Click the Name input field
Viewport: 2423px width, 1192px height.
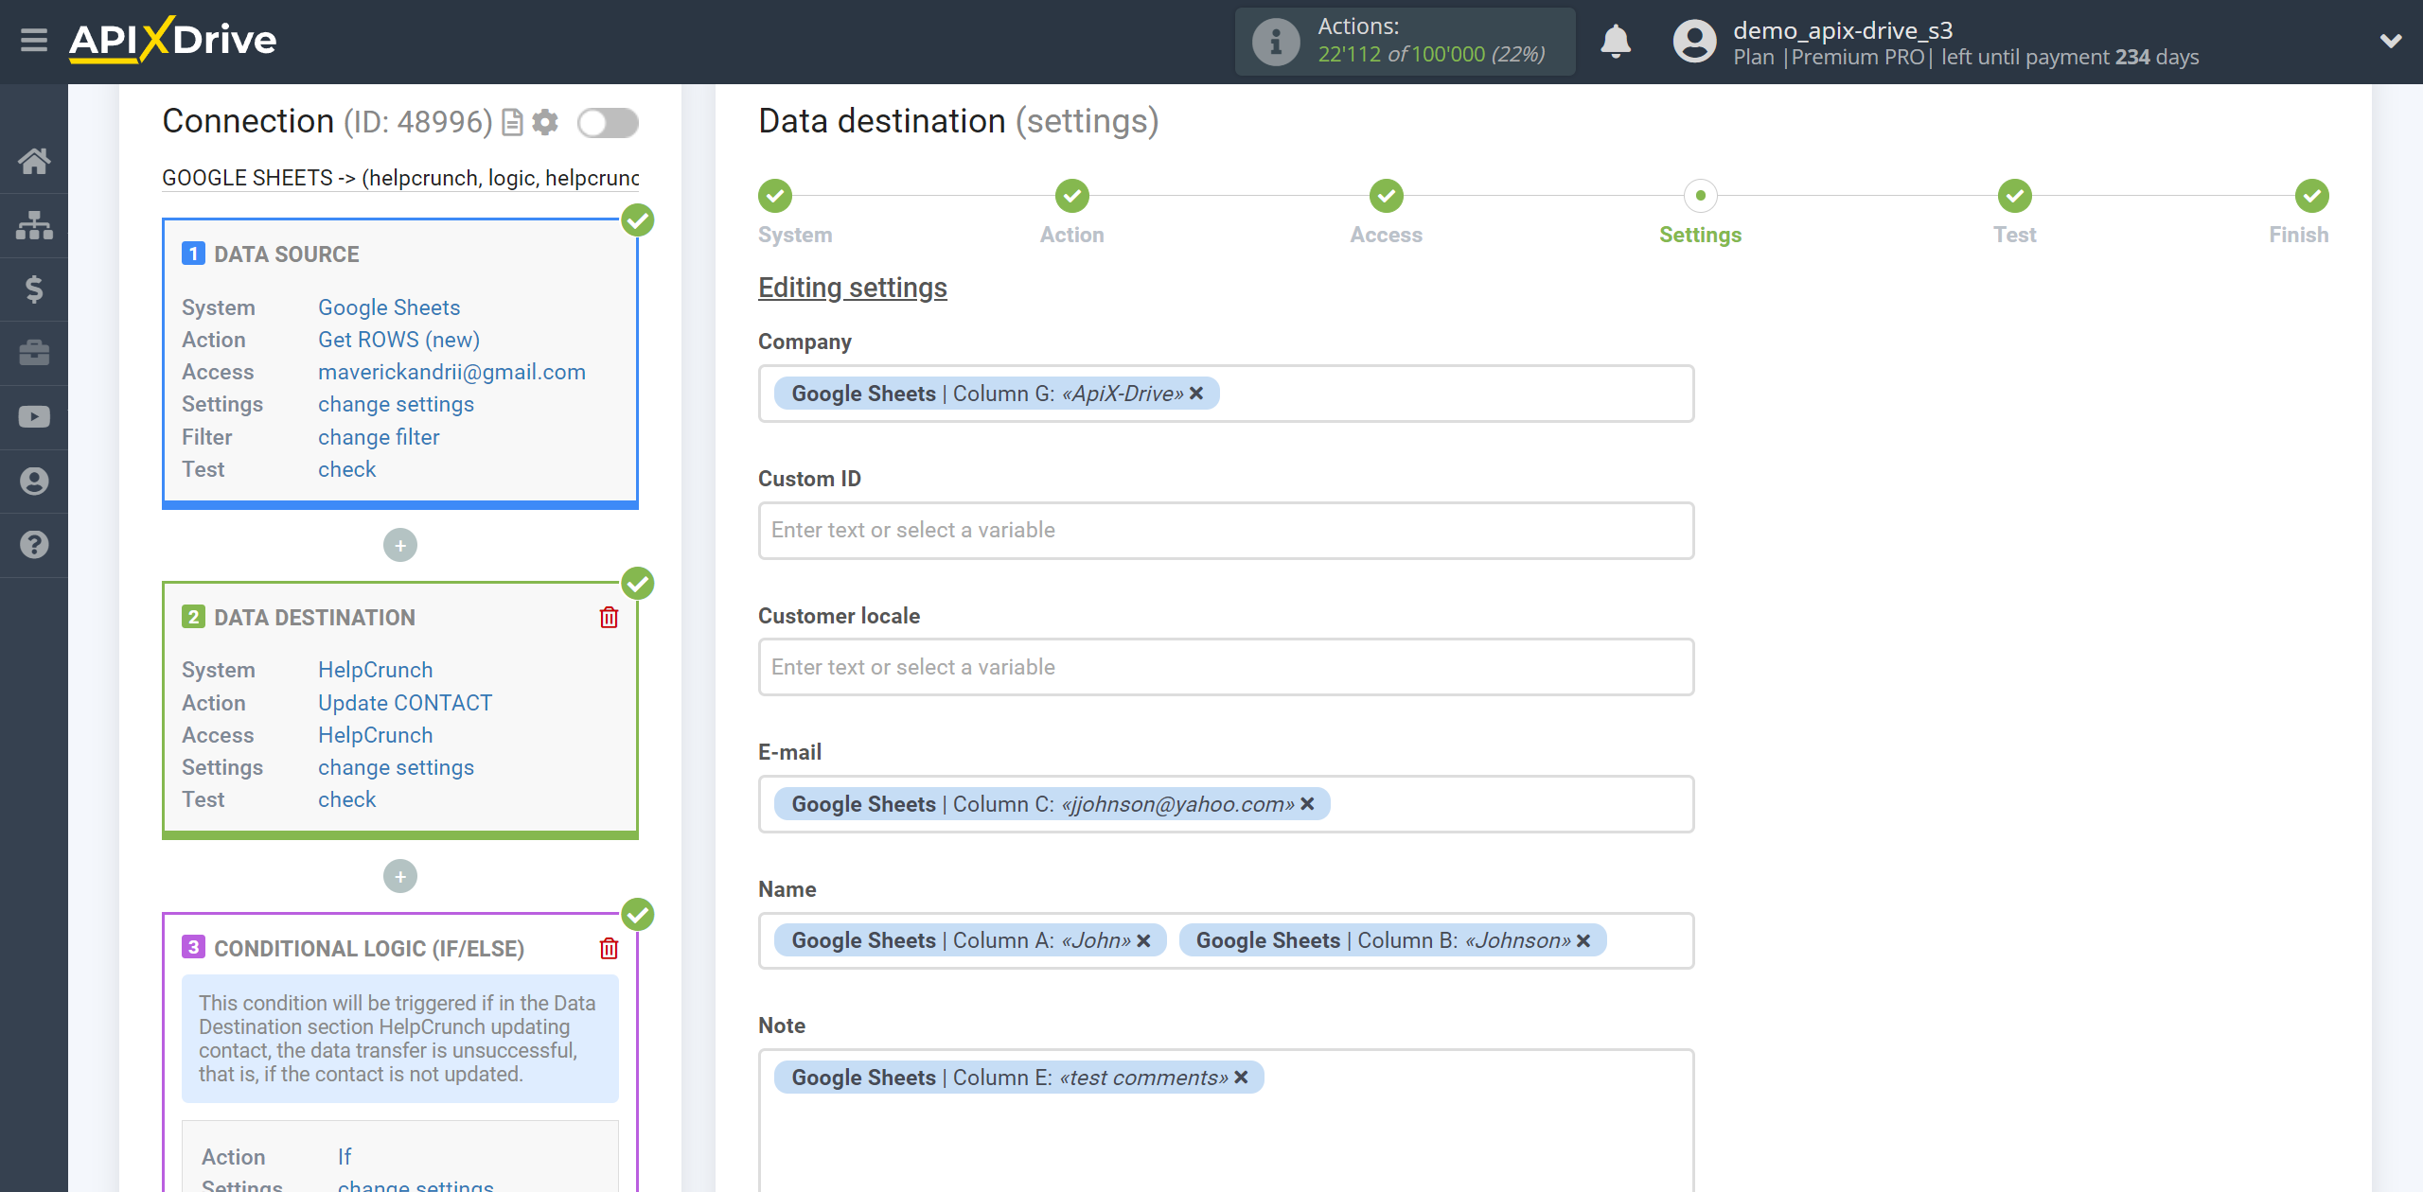pyautogui.click(x=1226, y=940)
